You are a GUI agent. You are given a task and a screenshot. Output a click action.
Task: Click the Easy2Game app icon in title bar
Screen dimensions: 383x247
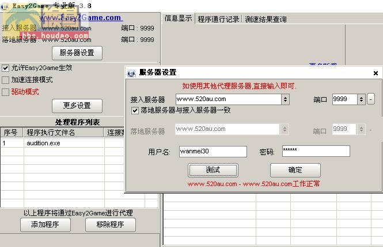point(5,6)
